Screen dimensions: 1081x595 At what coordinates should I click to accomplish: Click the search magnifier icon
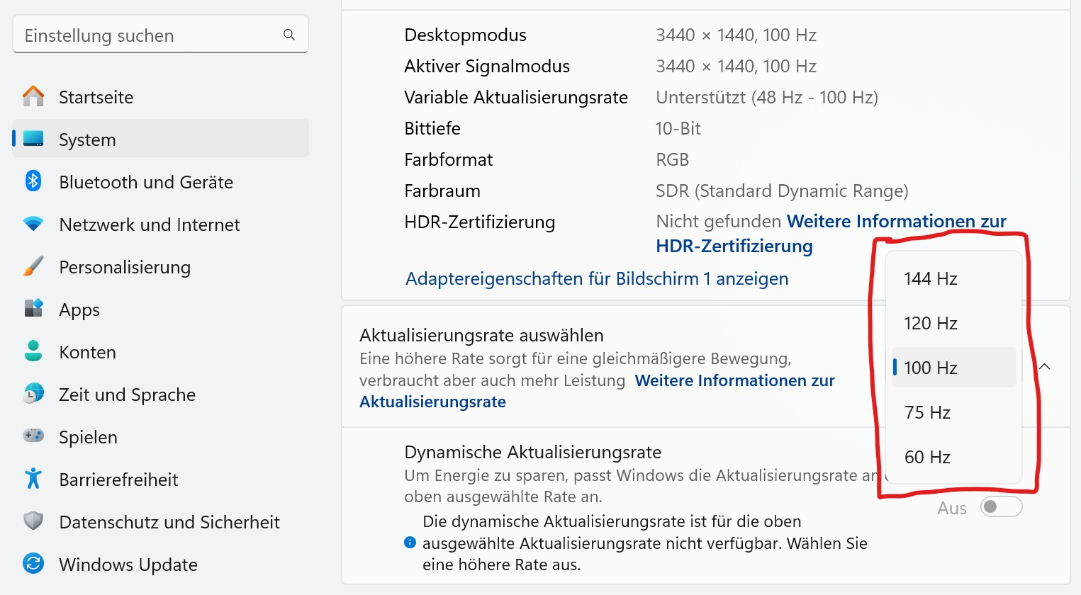point(289,35)
